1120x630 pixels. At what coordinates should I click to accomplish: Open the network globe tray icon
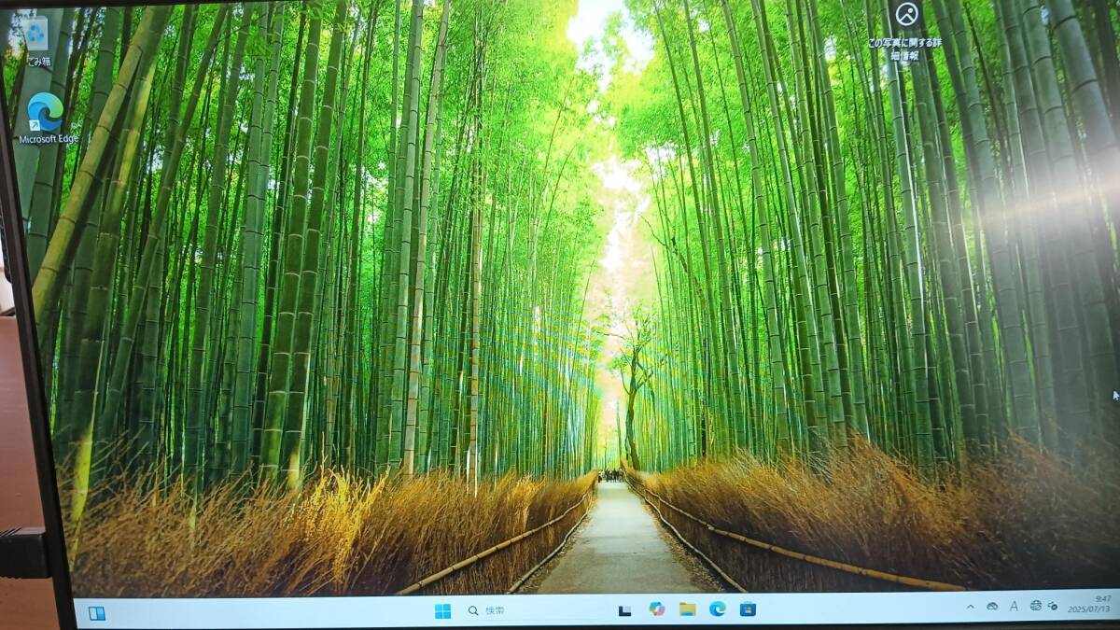click(1035, 605)
